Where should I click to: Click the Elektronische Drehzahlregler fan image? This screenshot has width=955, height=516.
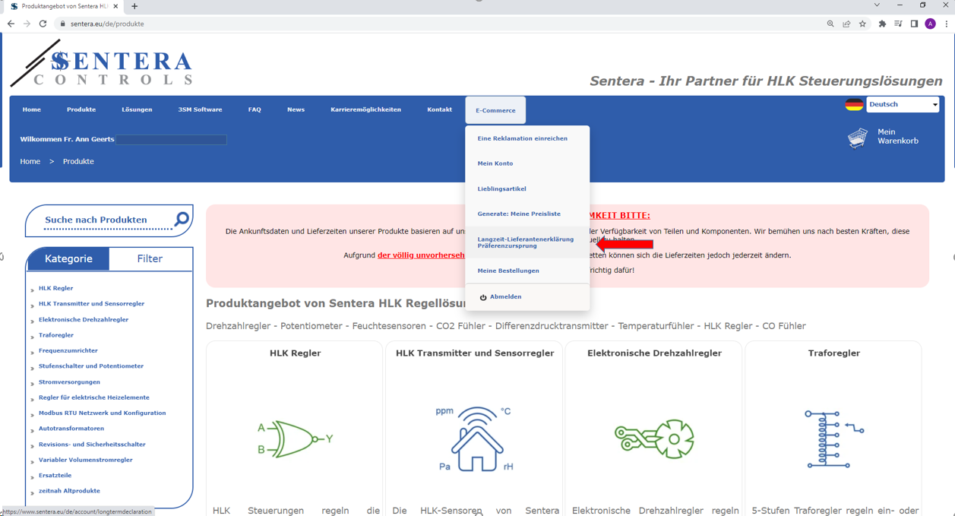654,438
